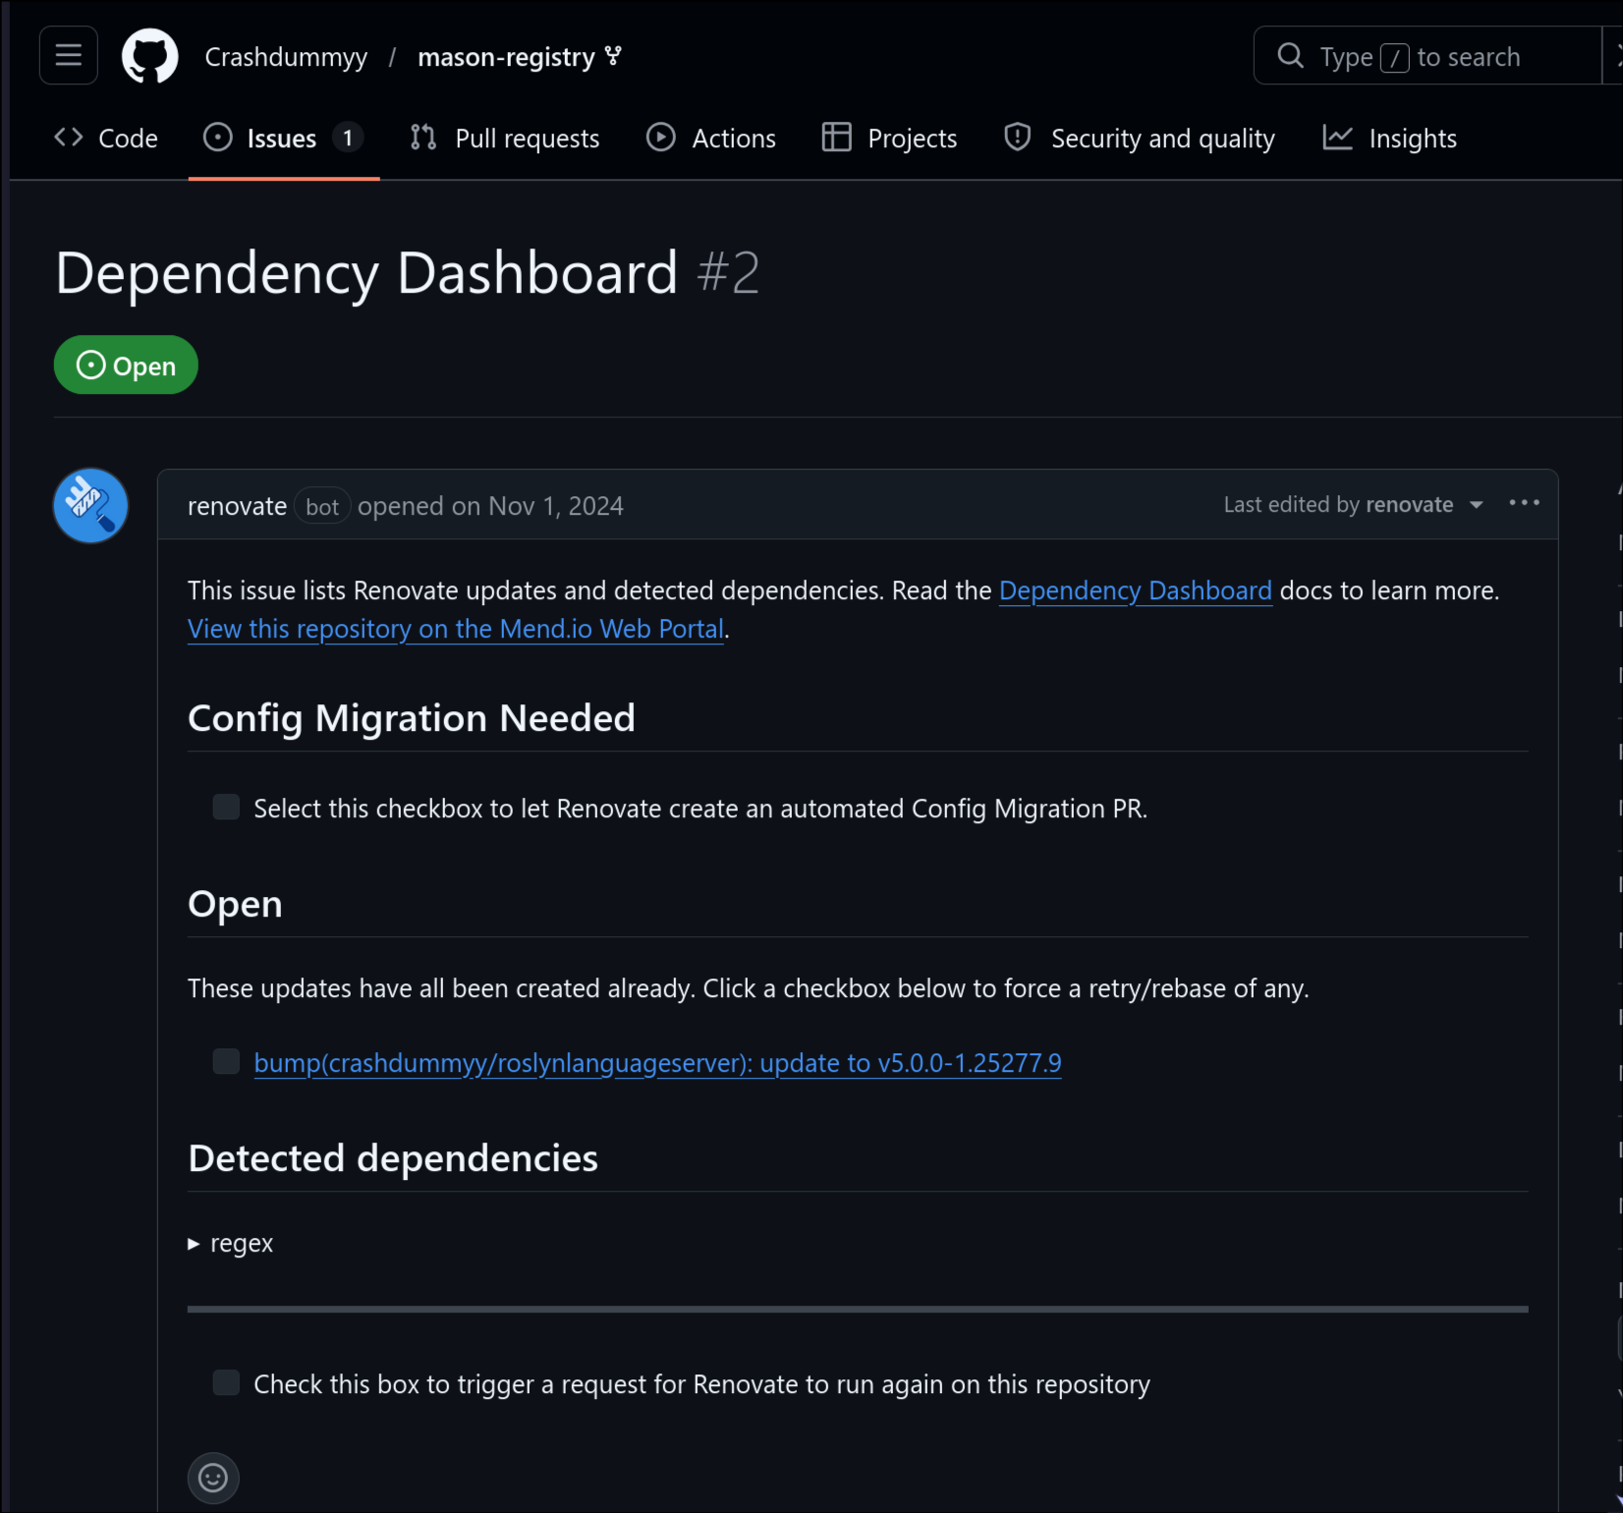Open the hamburger navigation menu

pos(69,55)
